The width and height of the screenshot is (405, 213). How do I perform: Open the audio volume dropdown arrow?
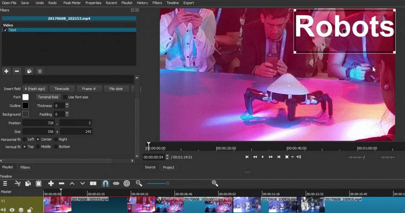click(292, 157)
